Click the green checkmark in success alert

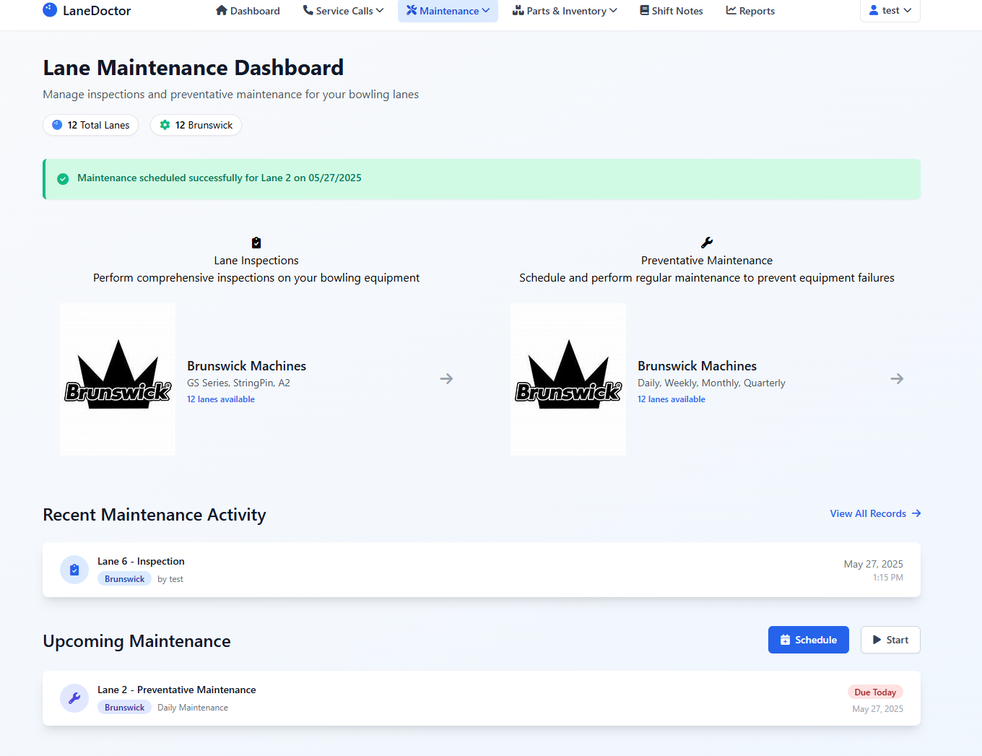click(x=63, y=179)
